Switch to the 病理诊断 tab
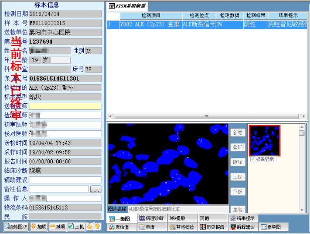310x234 pixels. 152,218
